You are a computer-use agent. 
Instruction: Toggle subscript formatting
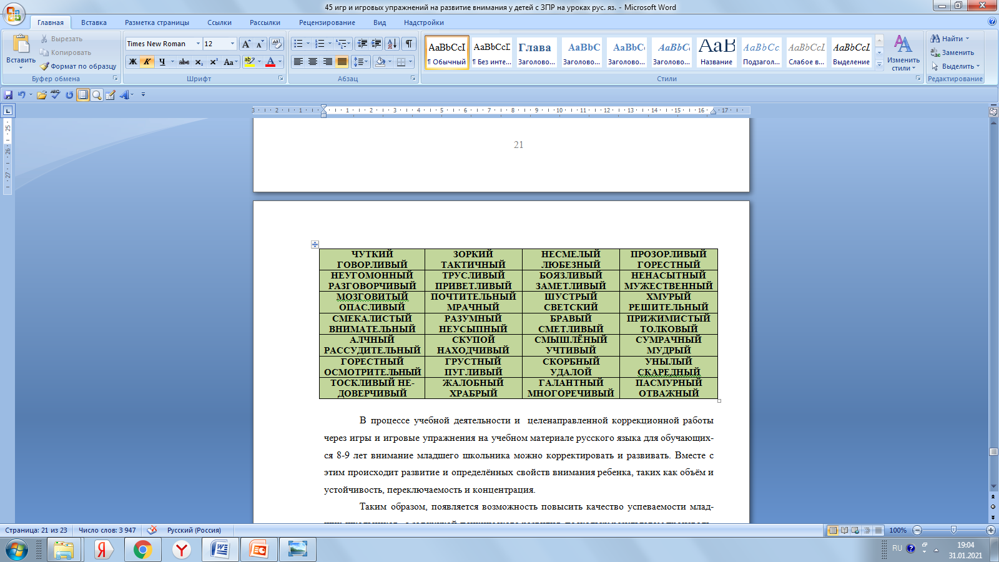click(199, 62)
